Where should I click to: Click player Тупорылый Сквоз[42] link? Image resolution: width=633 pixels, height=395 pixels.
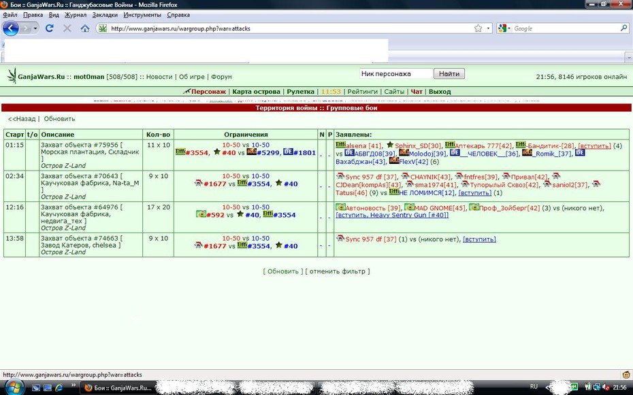point(504,185)
